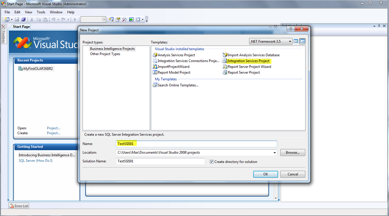Click the Toolbox hammer-and-wrench toolbar icon
This screenshot has height=216, width=389.
click(x=124, y=19)
